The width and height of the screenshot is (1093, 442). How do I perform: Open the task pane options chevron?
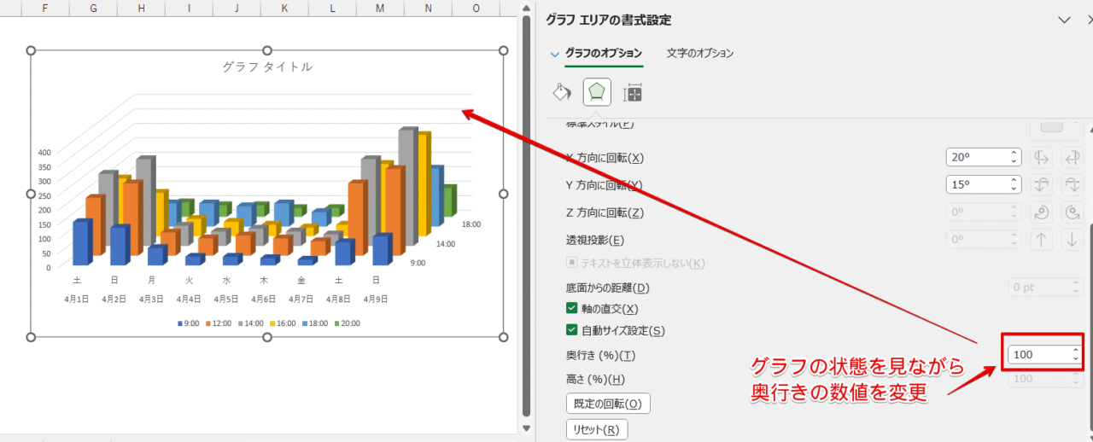[x=1064, y=20]
